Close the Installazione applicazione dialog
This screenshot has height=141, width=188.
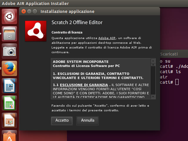tap(23, 11)
